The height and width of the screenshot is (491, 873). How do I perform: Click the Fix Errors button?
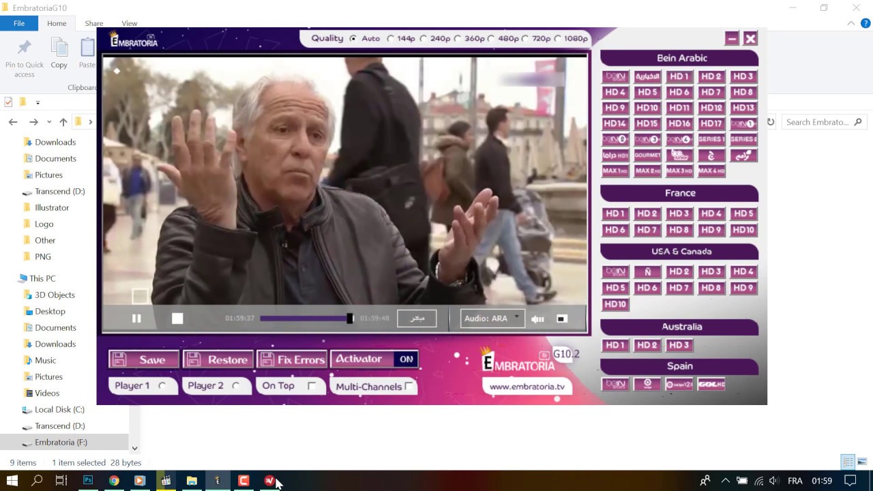pyautogui.click(x=293, y=359)
